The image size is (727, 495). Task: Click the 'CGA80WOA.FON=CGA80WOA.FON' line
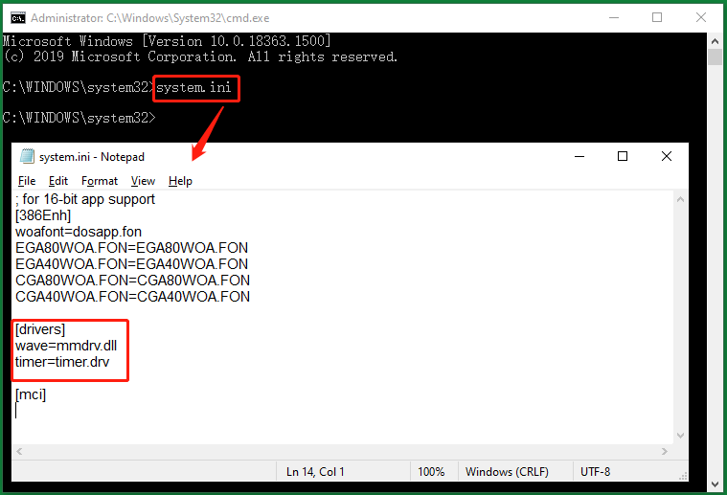point(132,281)
